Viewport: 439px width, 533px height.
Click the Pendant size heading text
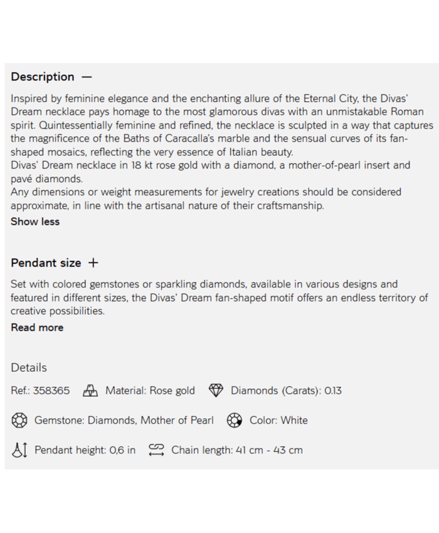click(46, 263)
